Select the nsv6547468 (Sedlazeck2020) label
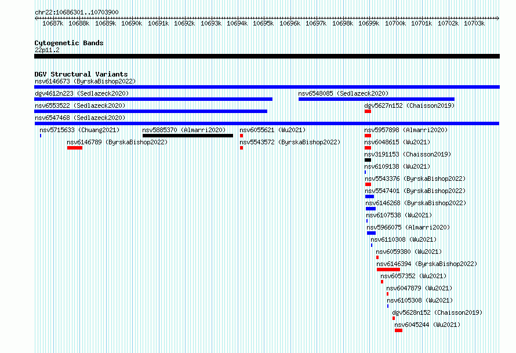The width and height of the screenshot is (516, 353). tap(80, 118)
